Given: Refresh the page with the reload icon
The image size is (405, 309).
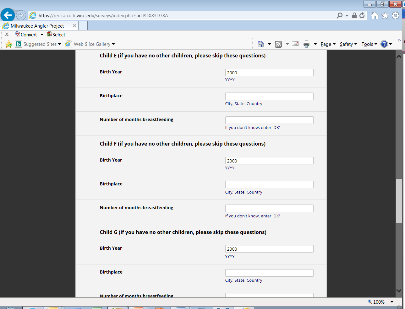Looking at the screenshot, I should point(362,15).
